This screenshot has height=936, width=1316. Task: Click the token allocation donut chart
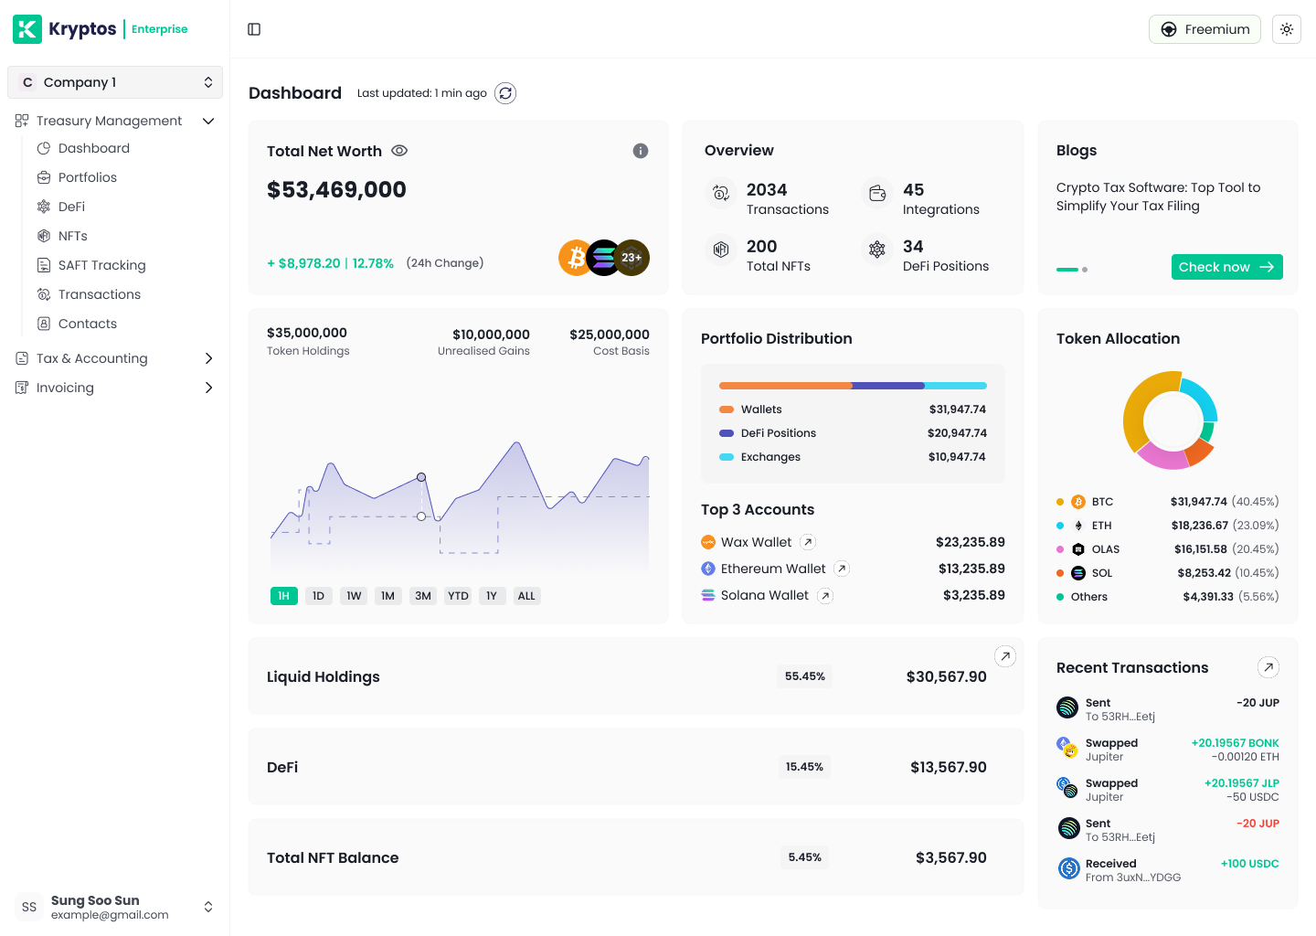(1170, 420)
